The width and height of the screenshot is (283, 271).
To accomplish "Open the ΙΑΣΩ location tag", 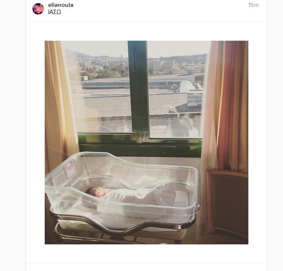I will pos(54,12).
